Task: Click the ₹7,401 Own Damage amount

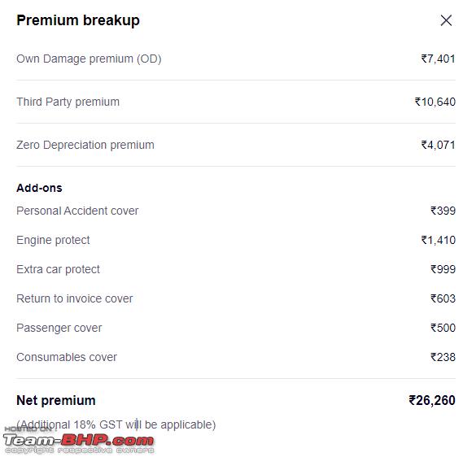Action: pos(438,59)
